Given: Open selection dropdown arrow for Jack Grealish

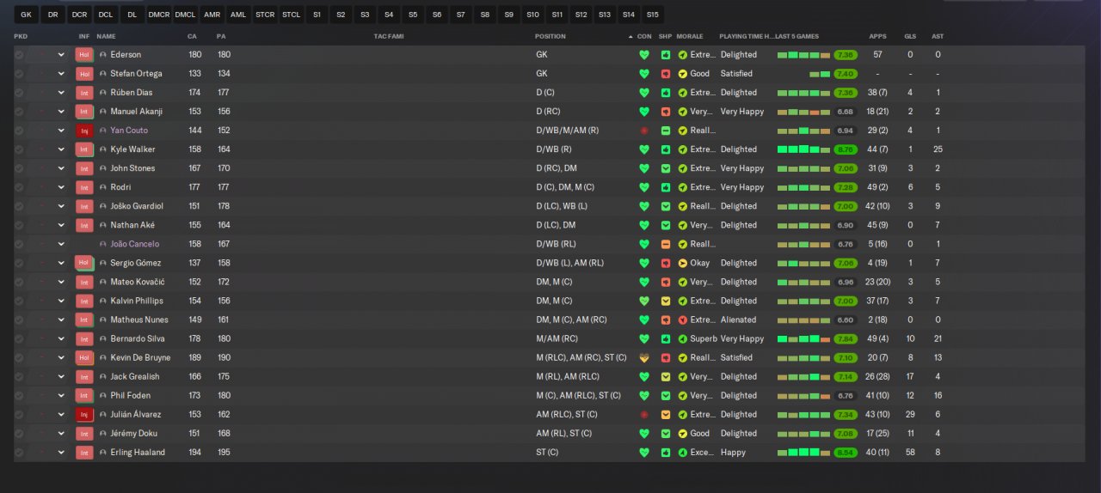Looking at the screenshot, I should pos(61,376).
